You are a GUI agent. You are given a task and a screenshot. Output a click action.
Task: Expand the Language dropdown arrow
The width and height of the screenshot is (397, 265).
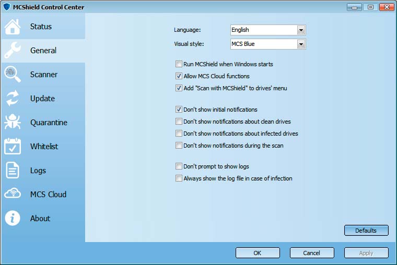tap(301, 30)
